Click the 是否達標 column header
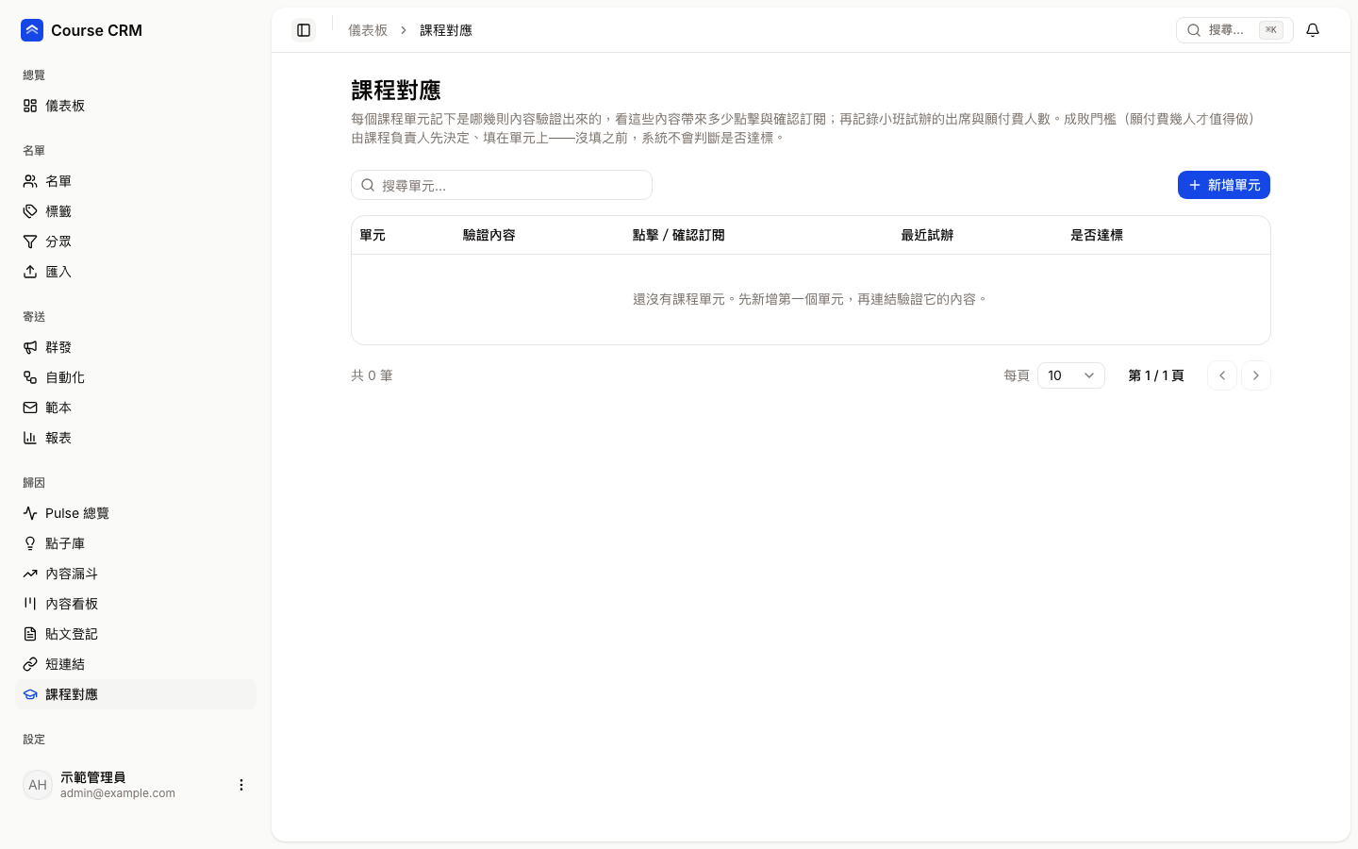 point(1097,235)
